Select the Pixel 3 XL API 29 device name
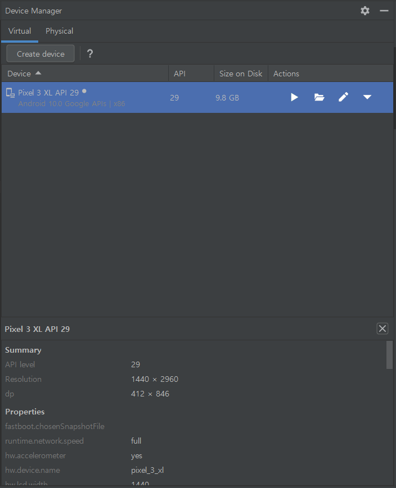 (48, 93)
